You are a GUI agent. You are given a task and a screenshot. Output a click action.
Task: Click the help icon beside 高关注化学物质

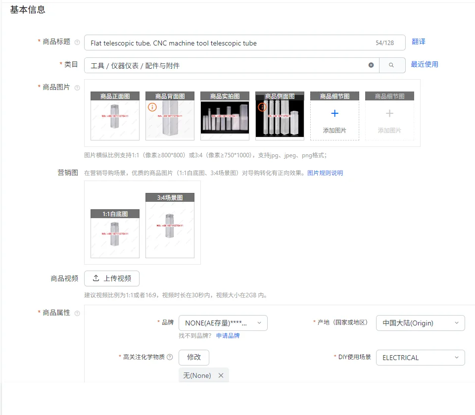coord(170,357)
